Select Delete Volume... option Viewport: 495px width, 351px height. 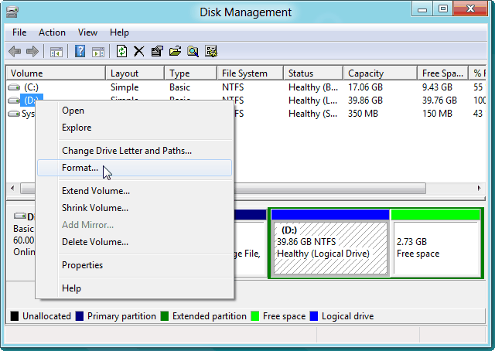[x=135, y=242]
